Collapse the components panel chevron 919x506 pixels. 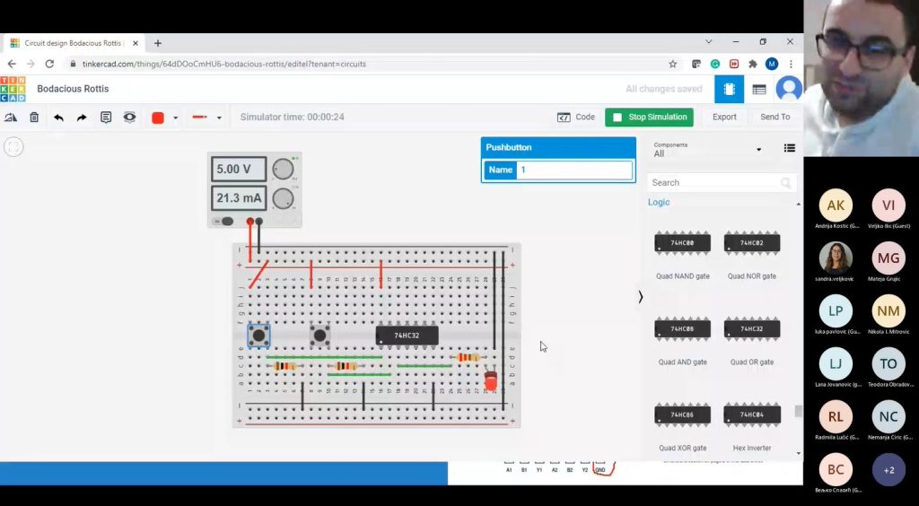640,297
